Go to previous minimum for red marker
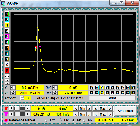140x126 pixels. coord(76,109)
